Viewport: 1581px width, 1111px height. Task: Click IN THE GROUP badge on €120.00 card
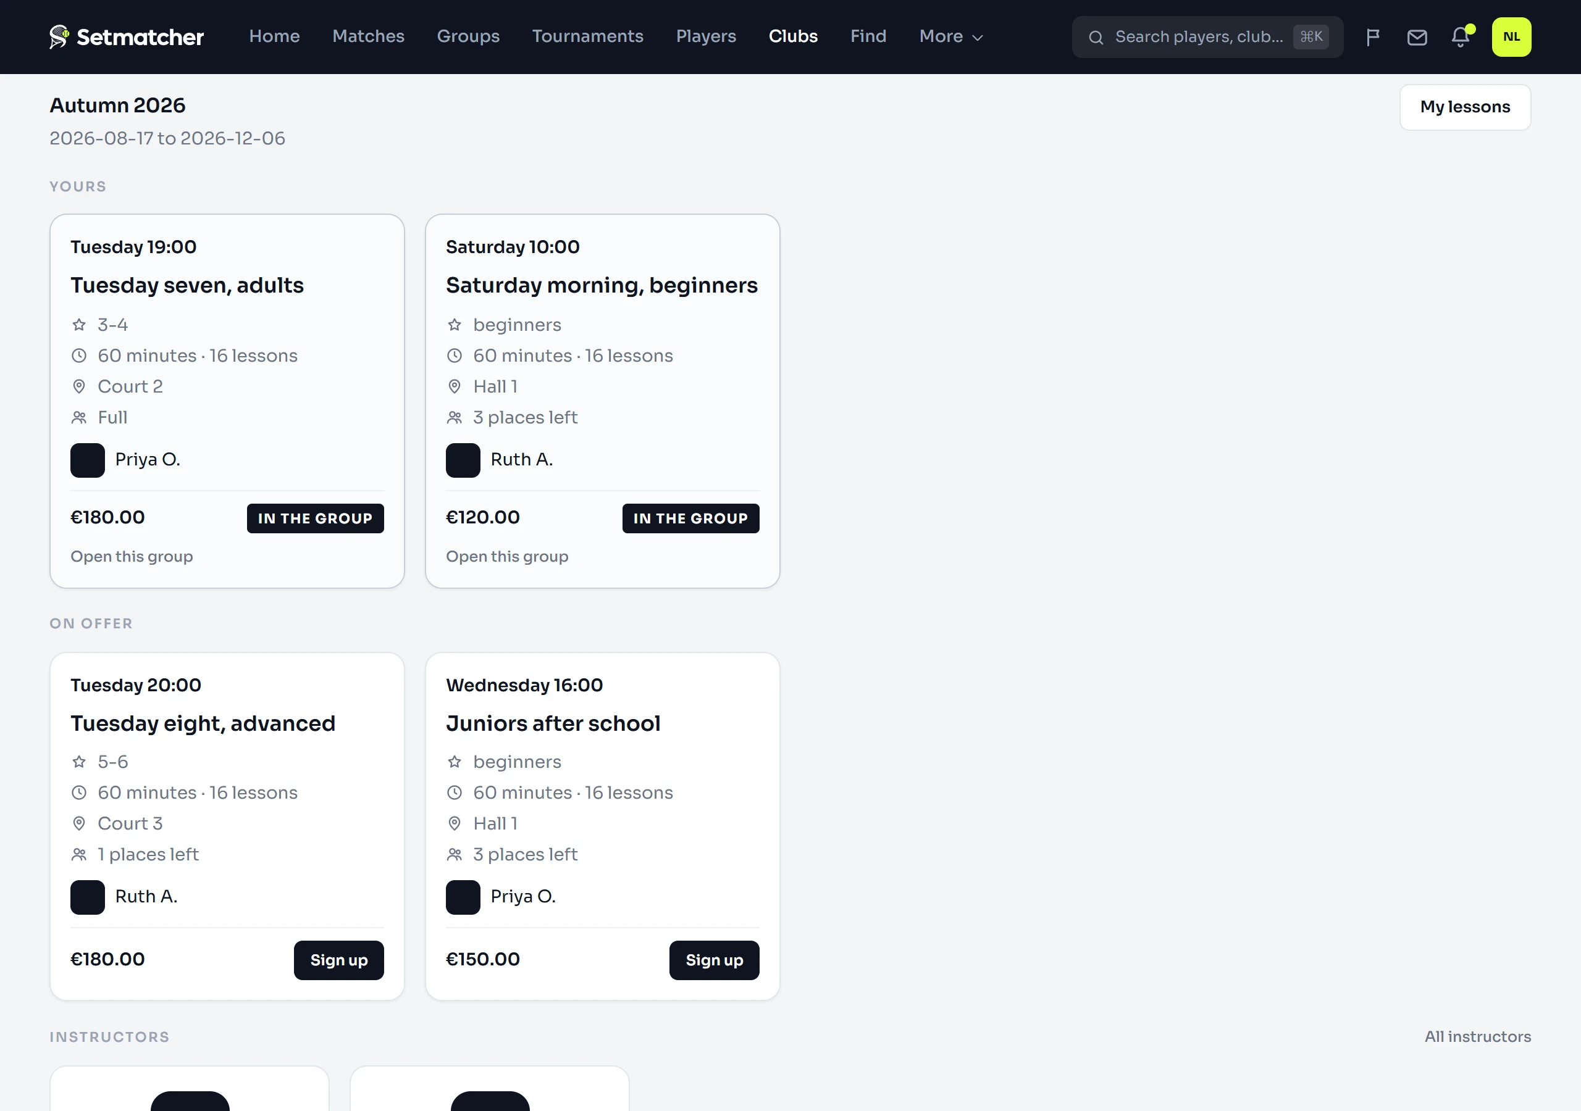(x=690, y=519)
